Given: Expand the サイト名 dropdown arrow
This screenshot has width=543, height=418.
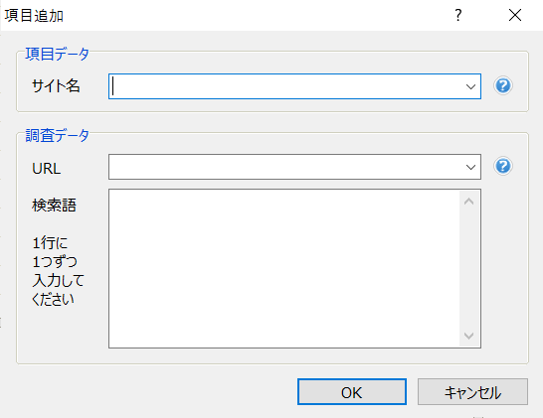Looking at the screenshot, I should [470, 86].
